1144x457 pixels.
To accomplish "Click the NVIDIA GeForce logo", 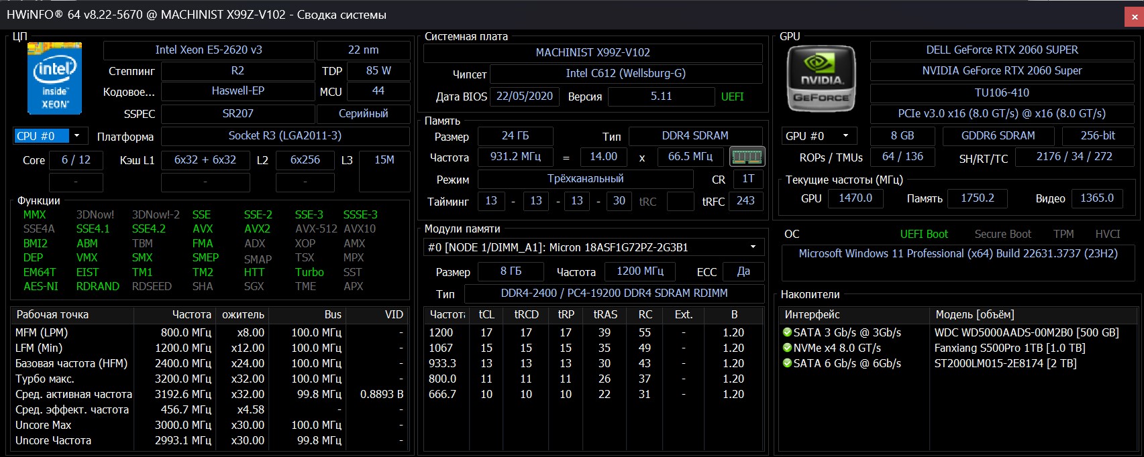I will coord(821,79).
